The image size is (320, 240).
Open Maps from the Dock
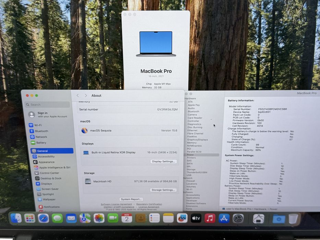(85, 218)
